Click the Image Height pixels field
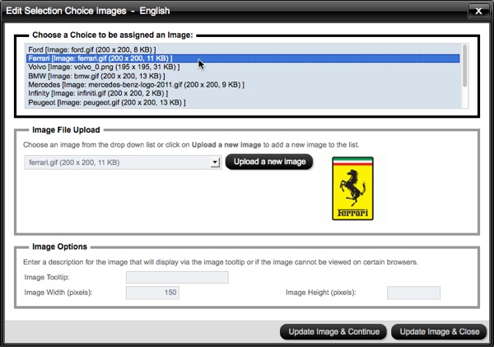 coord(413,293)
